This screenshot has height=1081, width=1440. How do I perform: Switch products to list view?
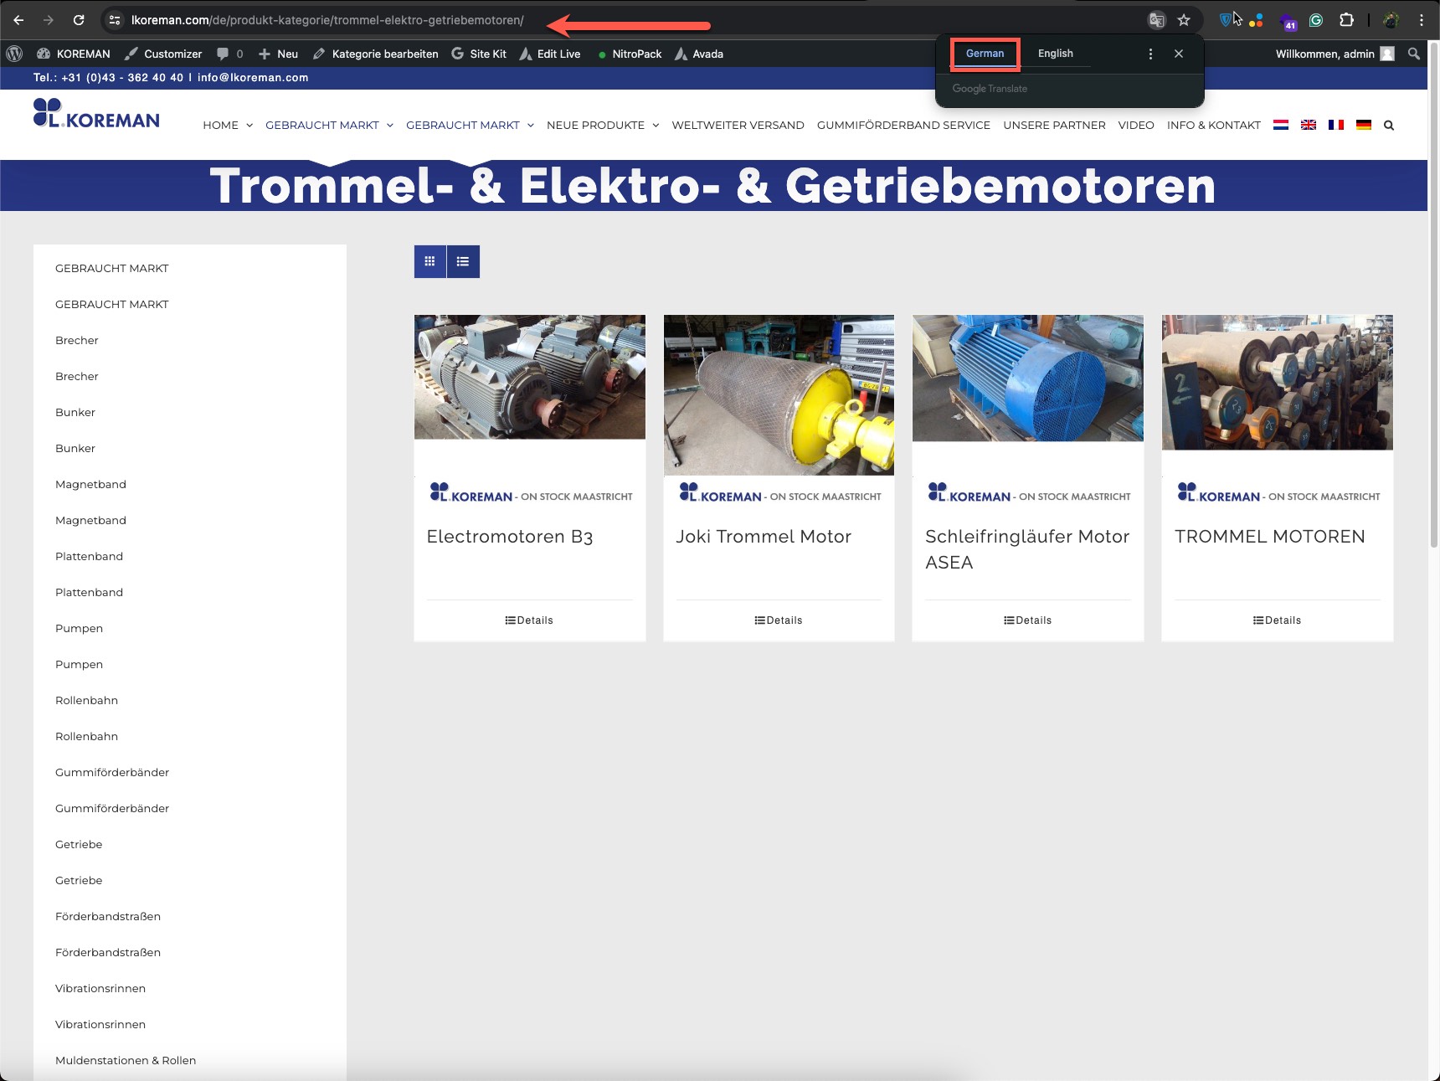[463, 261]
